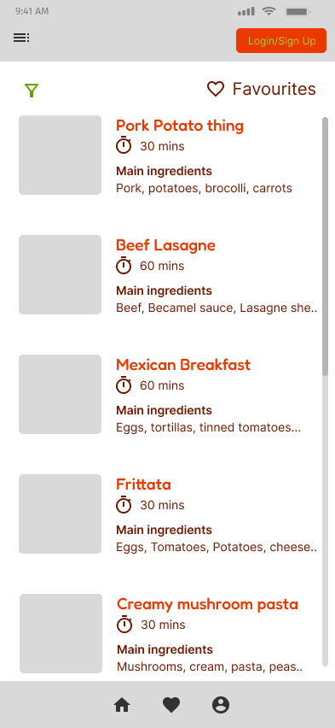The width and height of the screenshot is (335, 728).
Task: Open the Pork Potato thing recipe title
Action: [180, 126]
